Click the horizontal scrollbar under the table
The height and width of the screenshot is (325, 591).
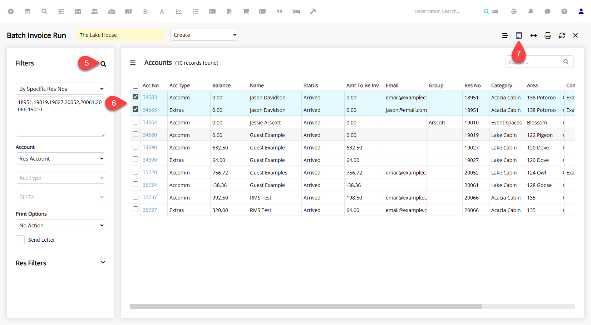point(306,306)
